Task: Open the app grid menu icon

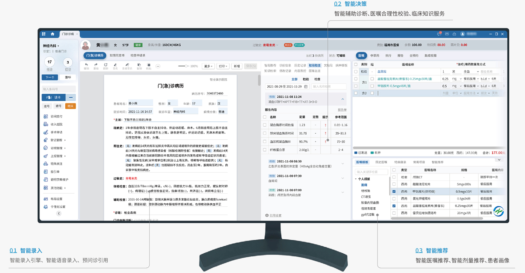Action: [x=44, y=34]
